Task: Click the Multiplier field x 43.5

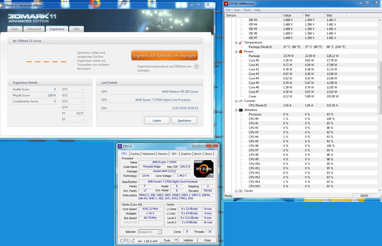Action: pyautogui.click(x=150, y=214)
